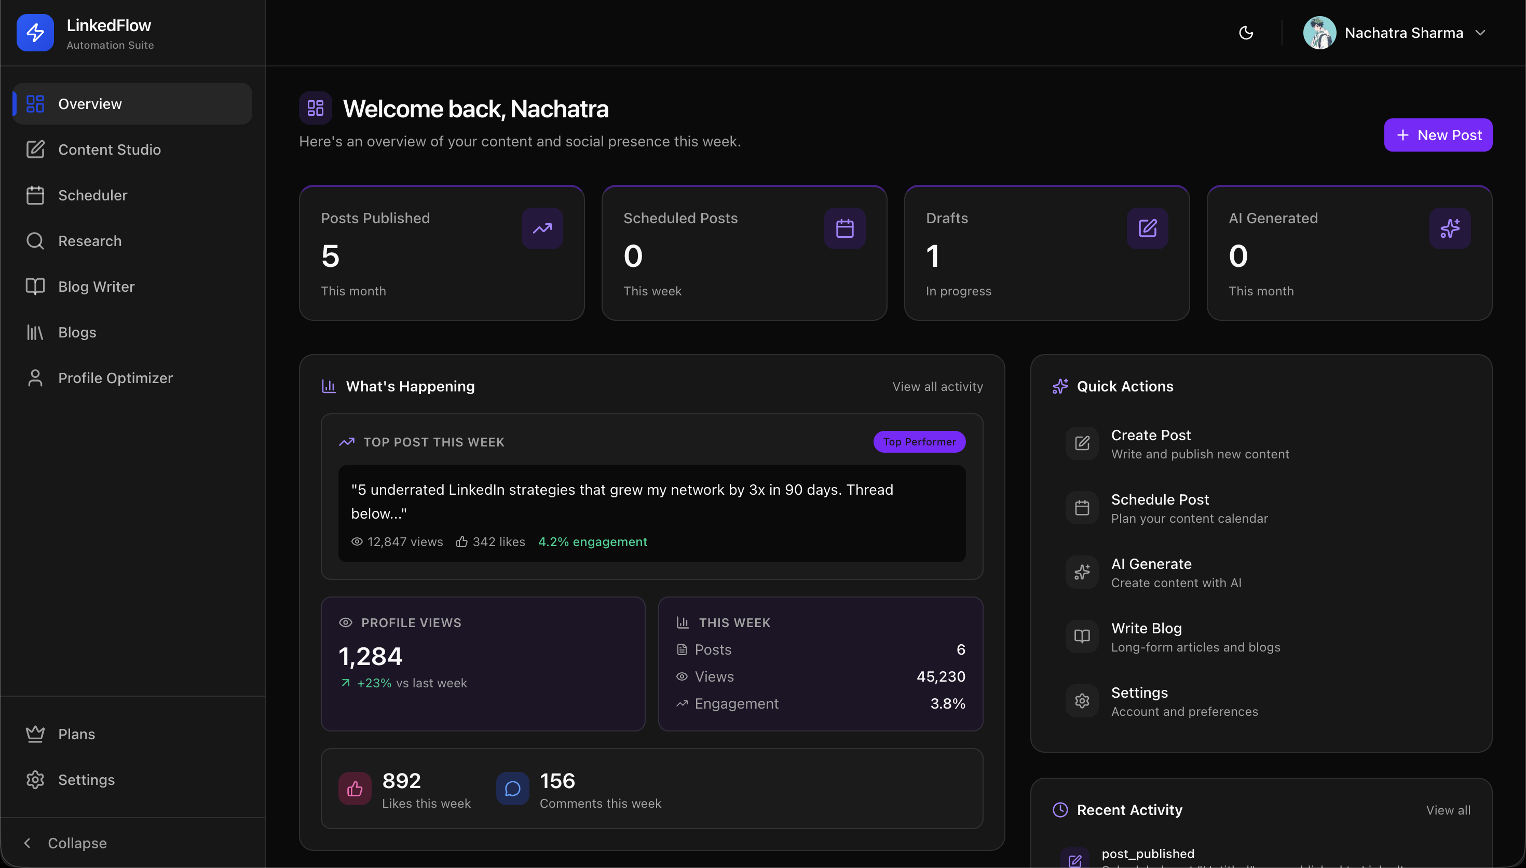This screenshot has width=1526, height=868.
Task: Click the LinkedFlow lightning bolt logo
Action: point(35,33)
